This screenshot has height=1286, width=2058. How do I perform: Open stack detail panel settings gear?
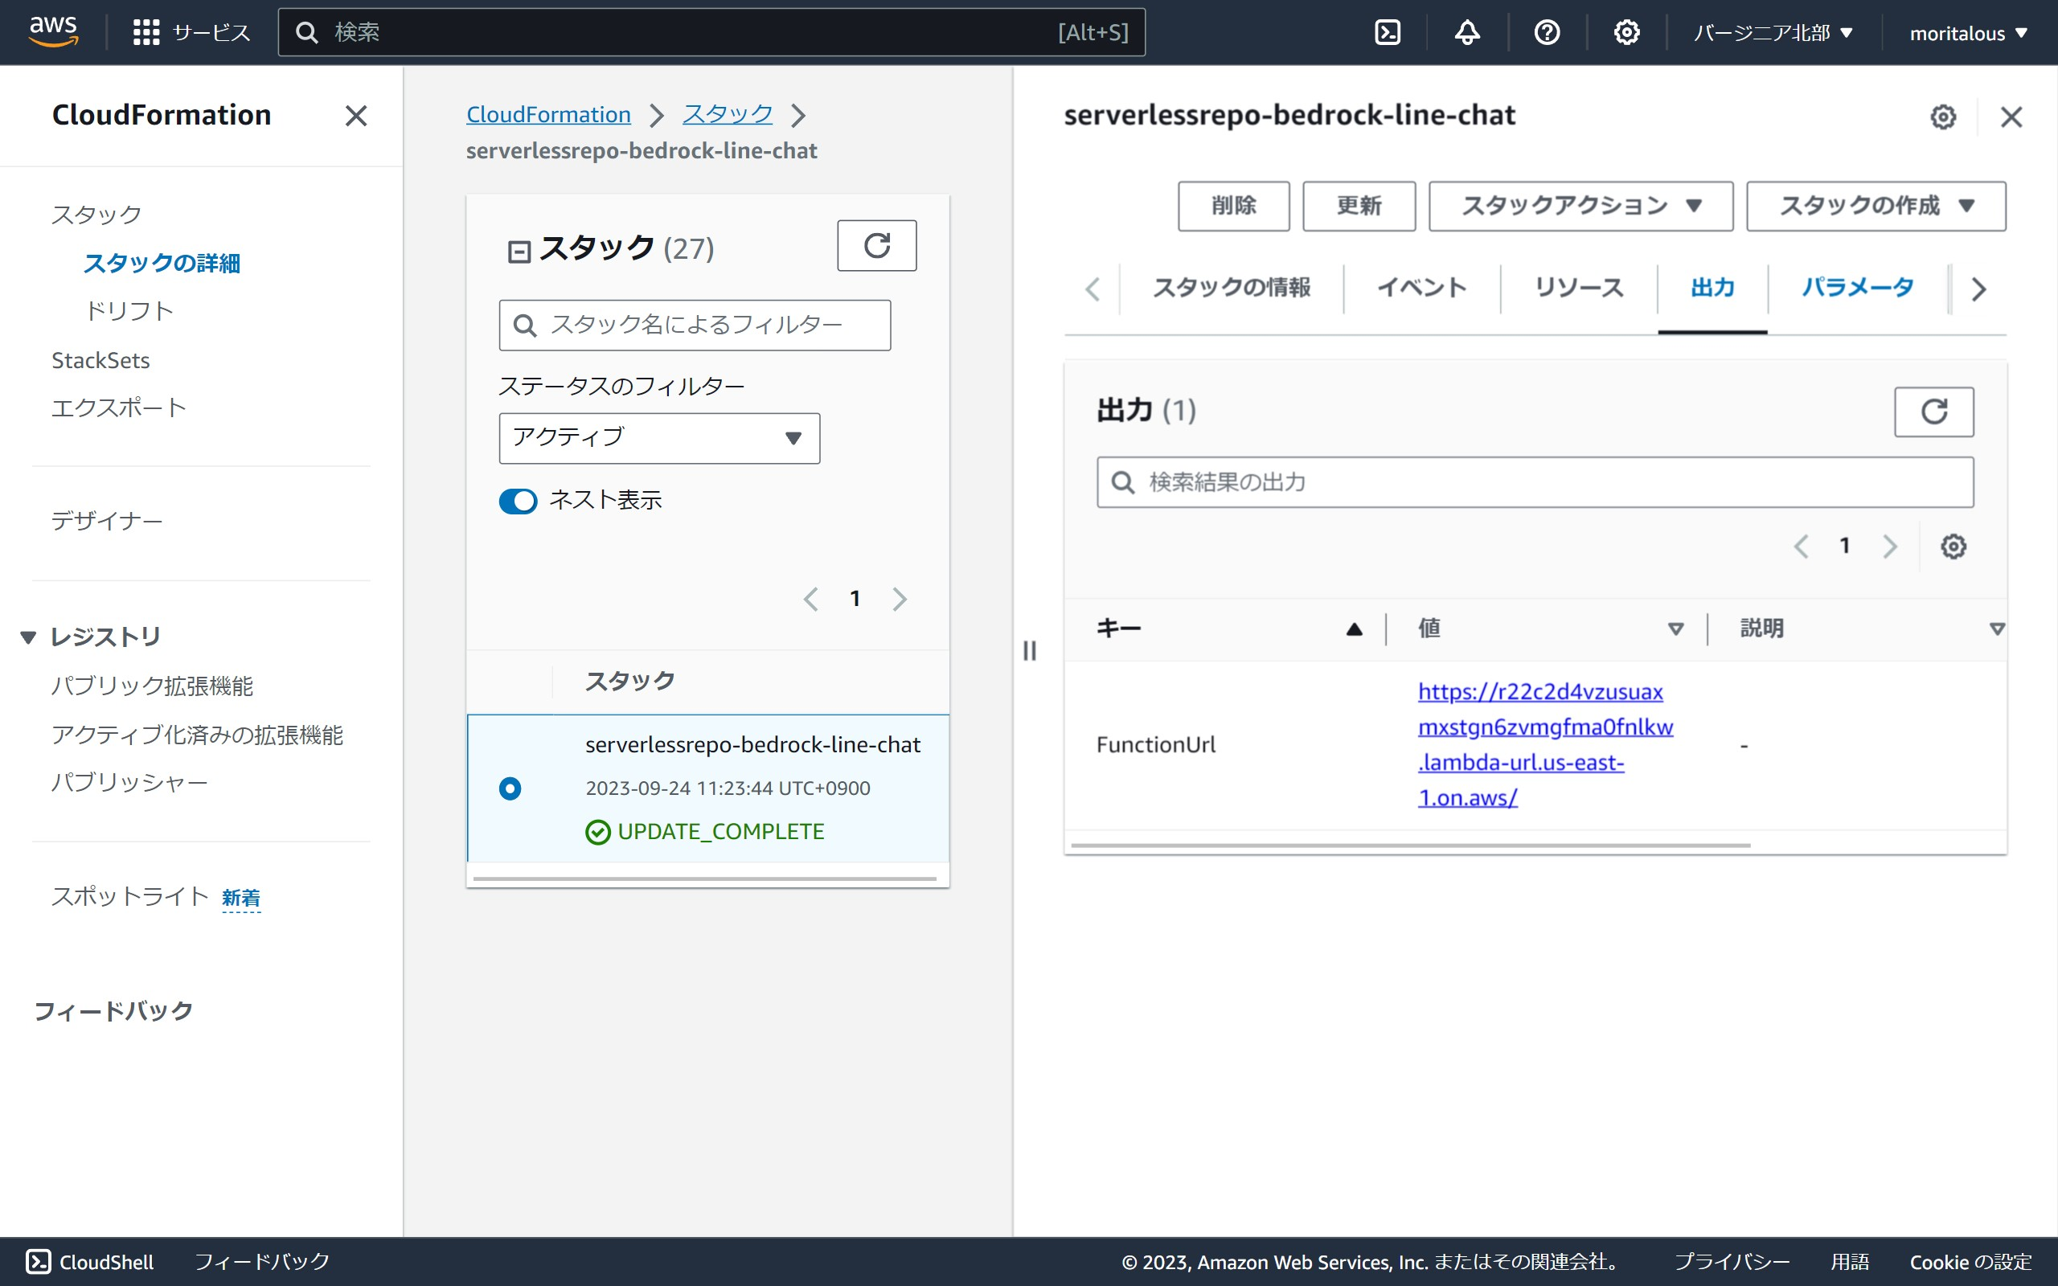(x=1942, y=117)
